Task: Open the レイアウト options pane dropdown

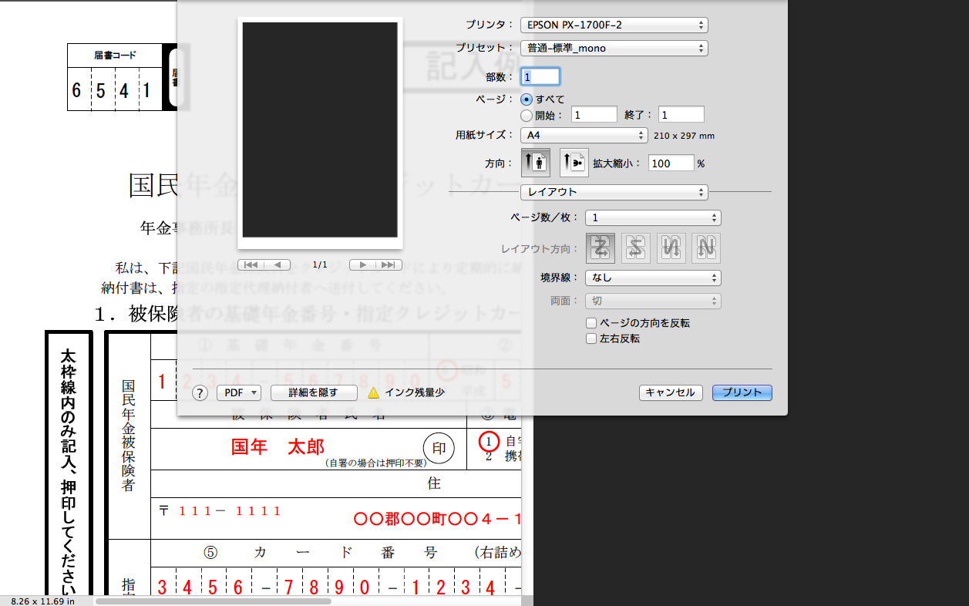Action: tap(614, 191)
